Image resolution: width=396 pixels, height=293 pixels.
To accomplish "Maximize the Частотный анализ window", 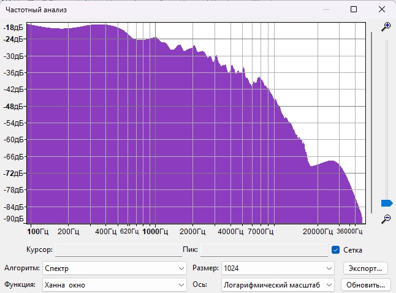I will click(354, 10).
